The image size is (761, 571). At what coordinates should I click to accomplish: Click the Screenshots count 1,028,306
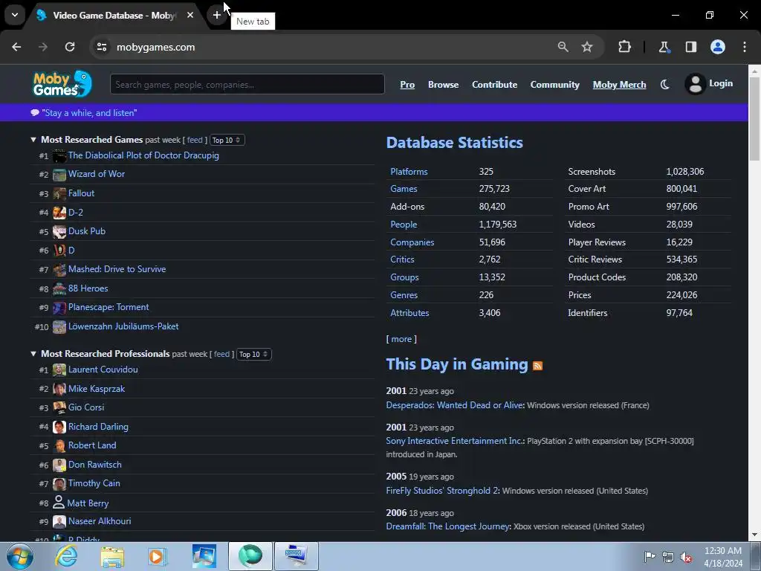pos(684,172)
